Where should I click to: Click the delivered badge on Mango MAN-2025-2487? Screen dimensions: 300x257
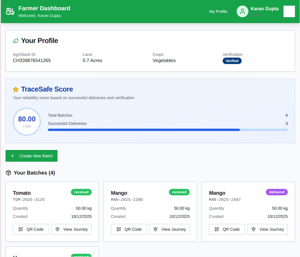(x=277, y=192)
